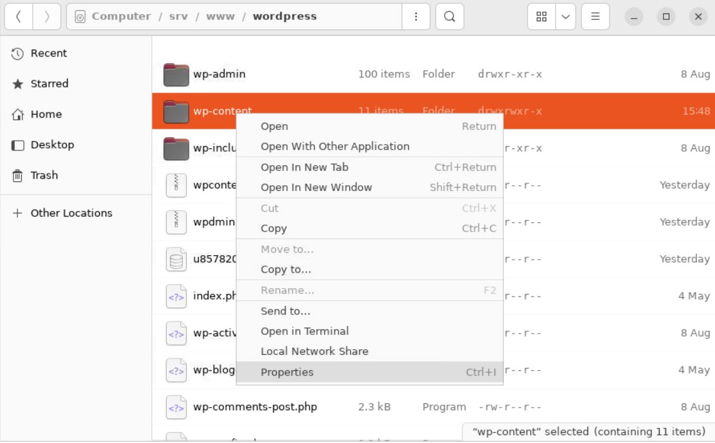The image size is (715, 443).
Task: Open the path bar three-dot menu
Action: click(416, 17)
